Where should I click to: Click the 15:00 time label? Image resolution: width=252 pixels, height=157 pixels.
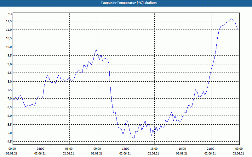pos(154,149)
